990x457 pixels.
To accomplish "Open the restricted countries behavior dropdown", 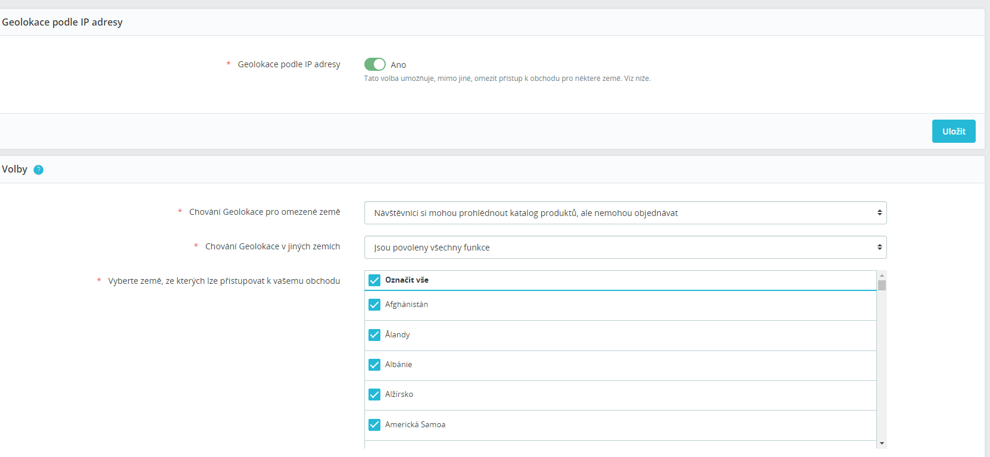I will tap(624, 213).
